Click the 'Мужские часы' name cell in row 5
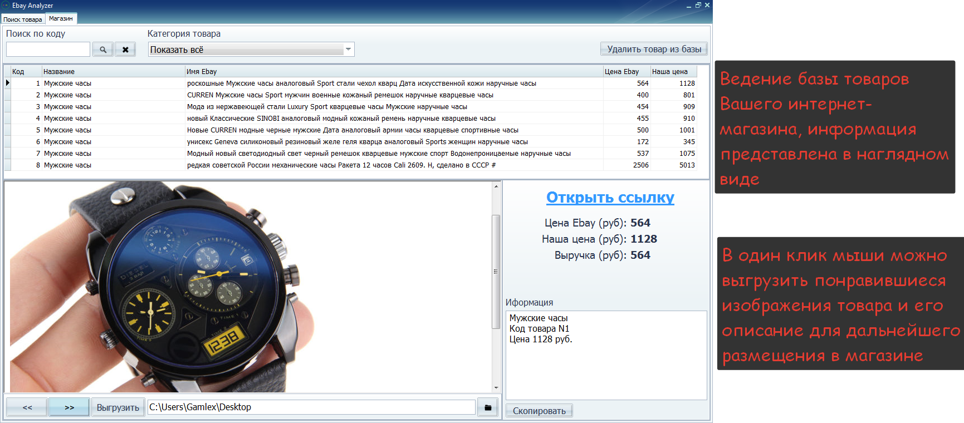Image resolution: width=964 pixels, height=423 pixels. [x=114, y=130]
